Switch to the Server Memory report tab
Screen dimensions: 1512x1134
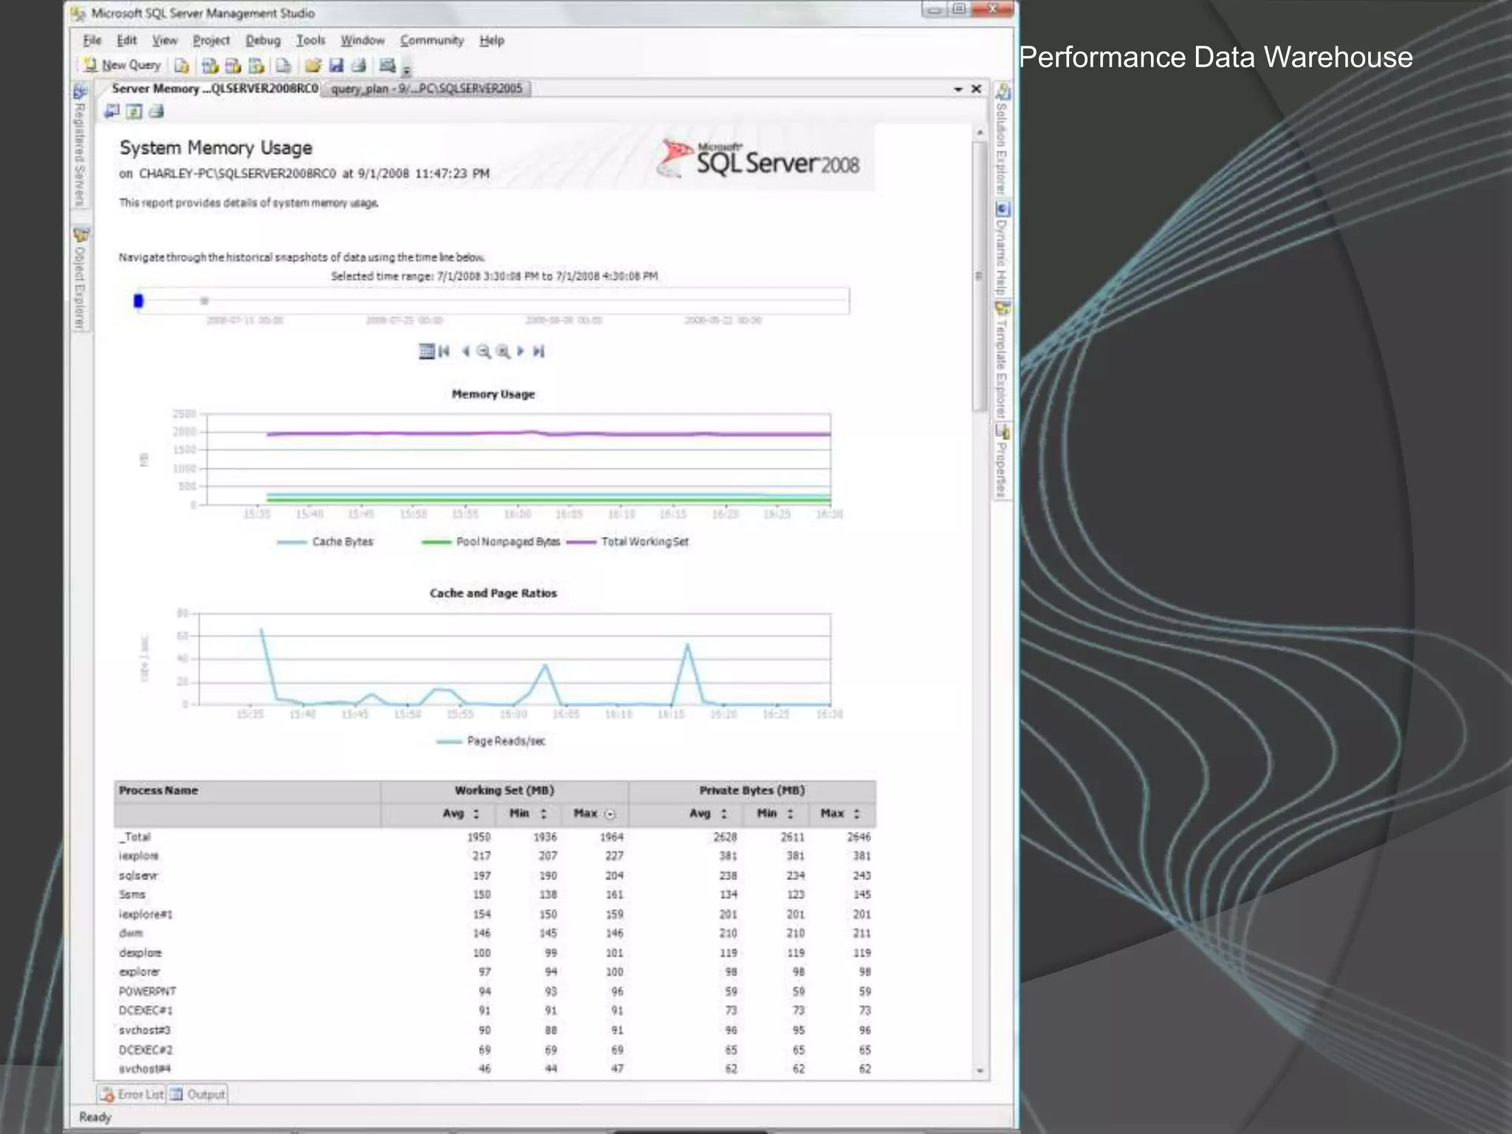pos(214,89)
